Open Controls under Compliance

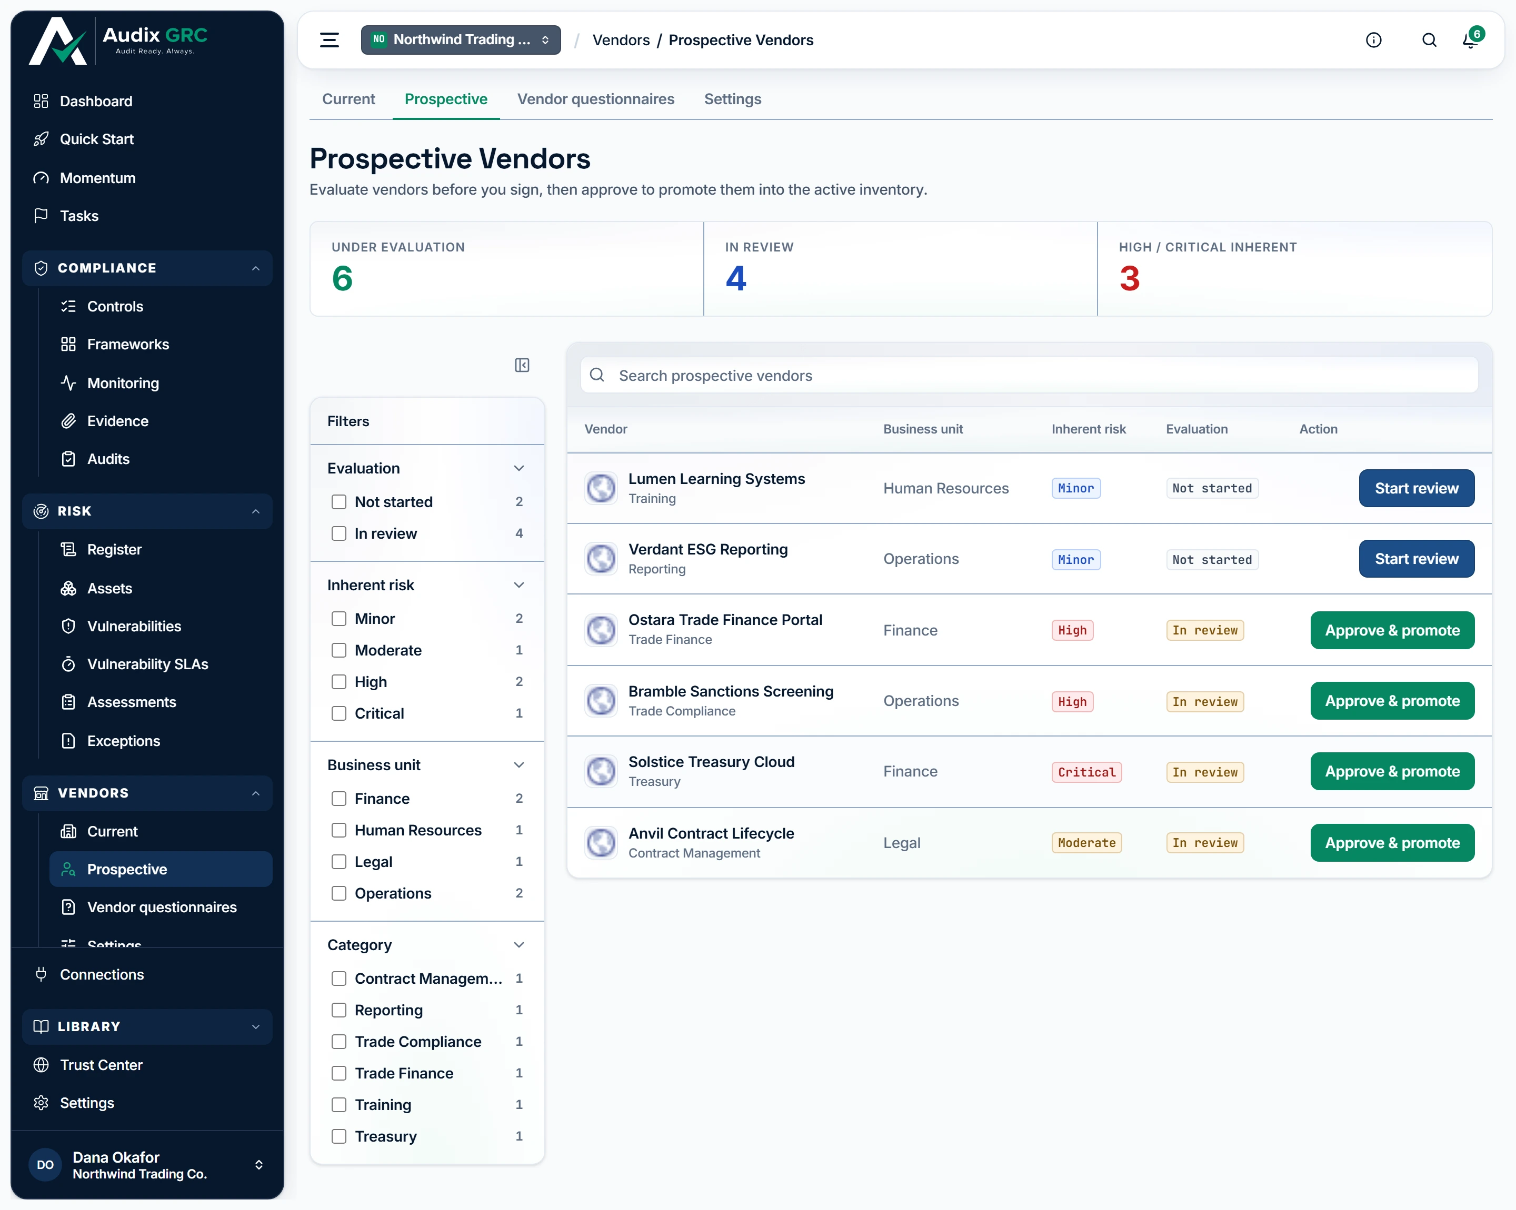pos(161,306)
